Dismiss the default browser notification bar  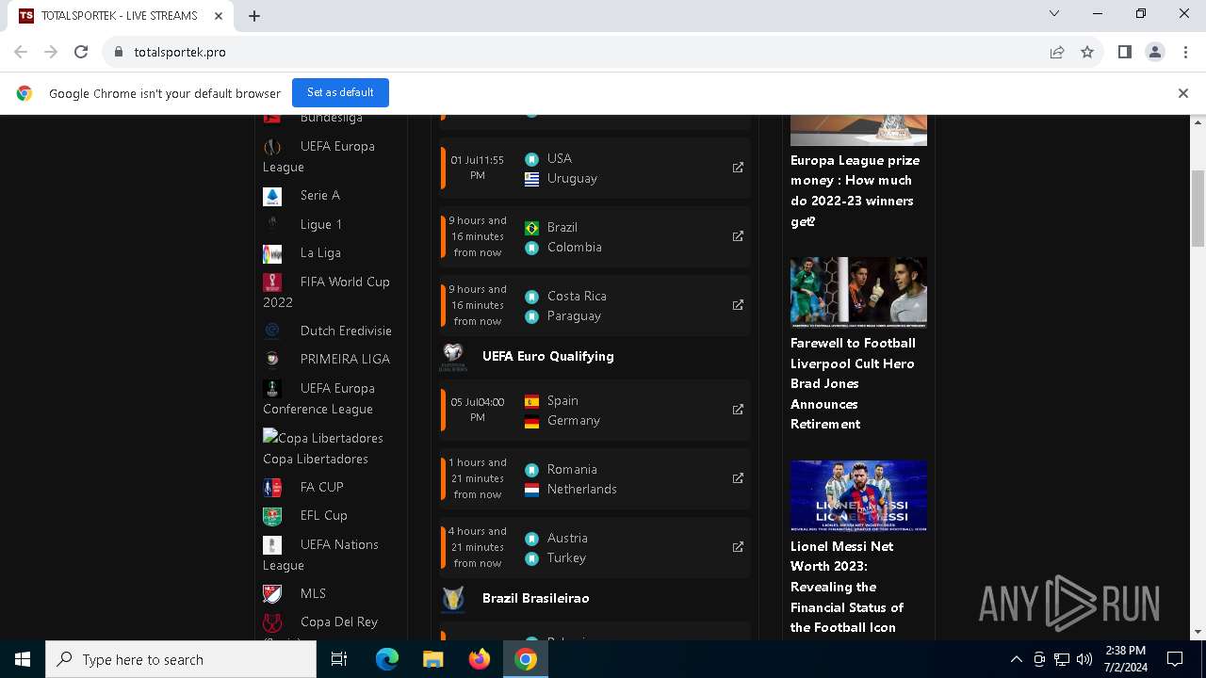click(x=1183, y=93)
